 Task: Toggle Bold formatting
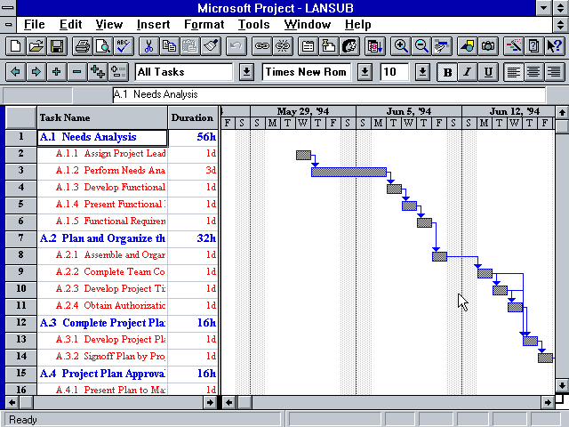447,72
